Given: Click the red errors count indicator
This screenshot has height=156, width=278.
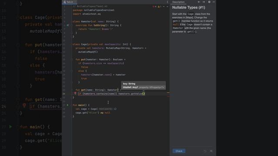Looking at the screenshot, I should [x=155, y=6].
